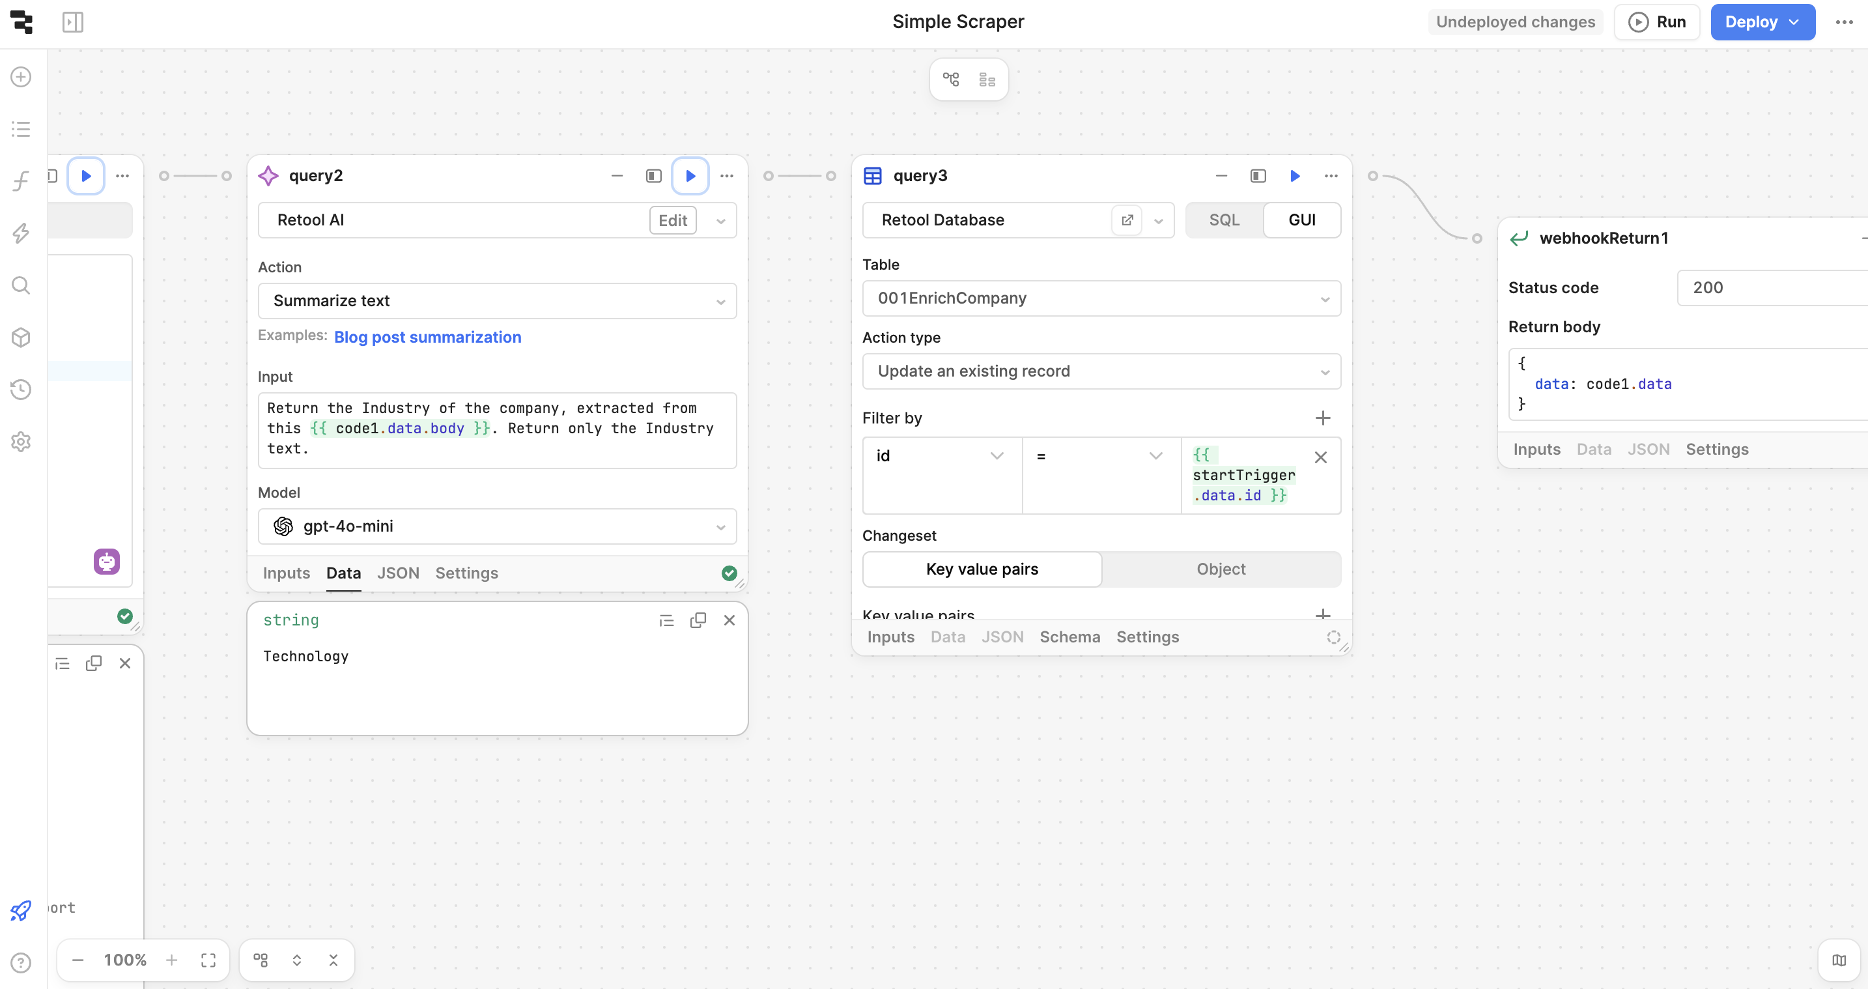Open the Blog post summarization example link
1868x989 pixels.
(x=427, y=337)
